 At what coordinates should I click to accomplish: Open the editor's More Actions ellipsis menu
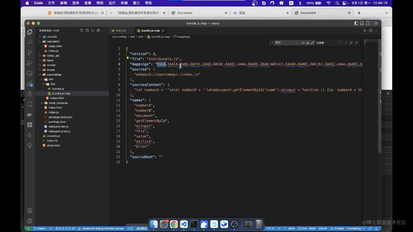[x=376, y=31]
